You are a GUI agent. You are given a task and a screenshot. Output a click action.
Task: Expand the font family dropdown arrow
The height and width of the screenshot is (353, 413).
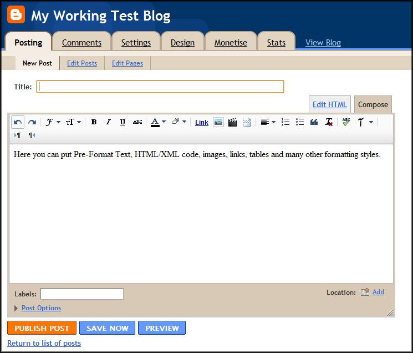click(x=58, y=122)
